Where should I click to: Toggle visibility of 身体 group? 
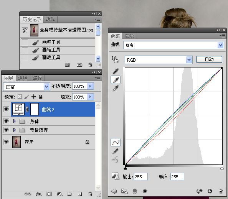[6, 121]
